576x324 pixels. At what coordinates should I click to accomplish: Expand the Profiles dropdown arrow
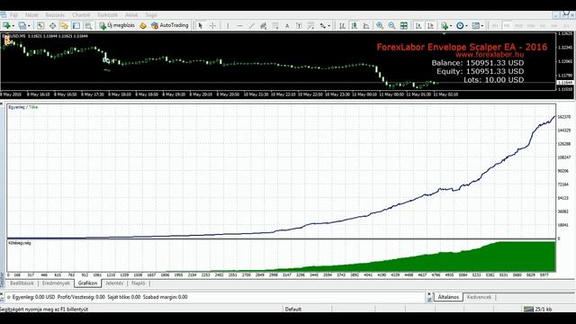29,26
